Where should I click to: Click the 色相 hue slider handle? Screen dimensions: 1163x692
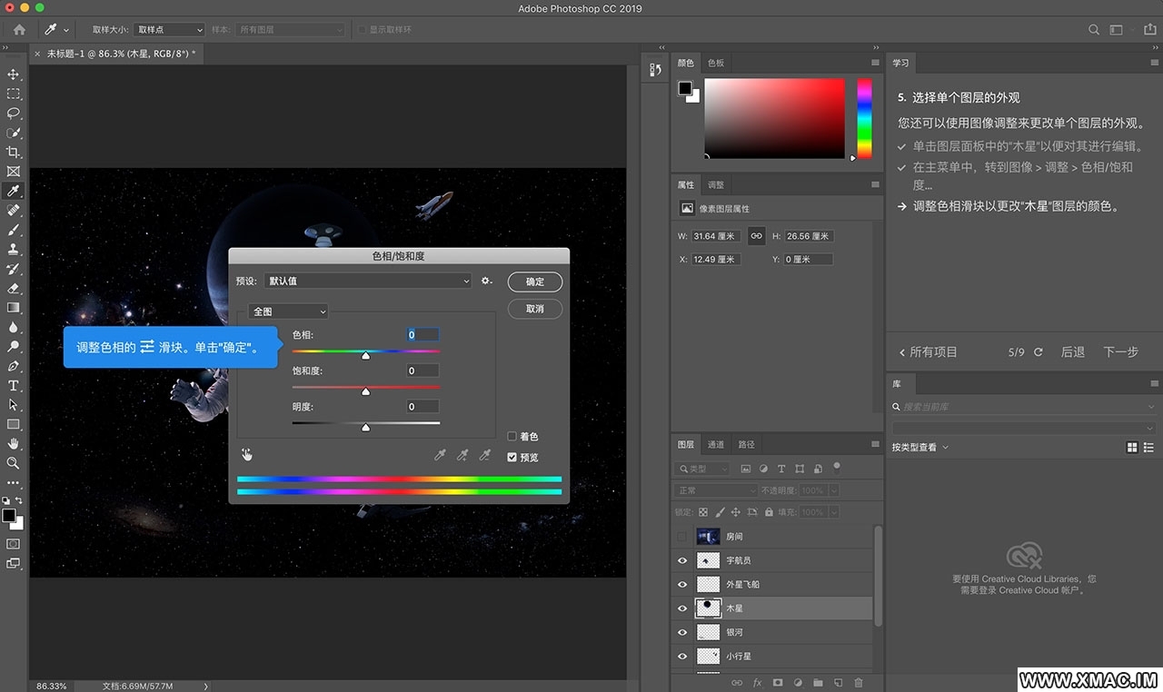tap(366, 356)
